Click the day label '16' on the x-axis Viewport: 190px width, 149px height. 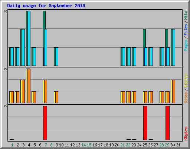point(95,145)
